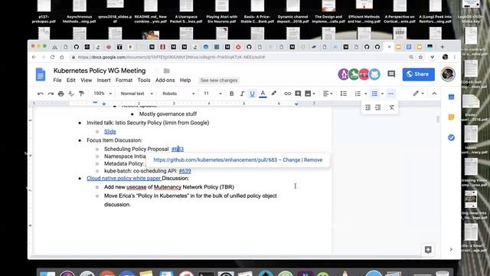Click the browser Reload button
490x276 pixels.
(53, 58)
